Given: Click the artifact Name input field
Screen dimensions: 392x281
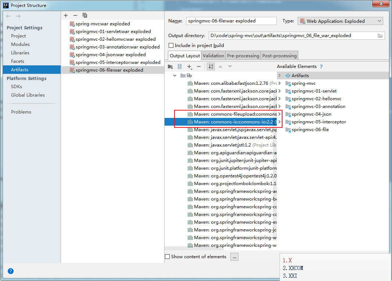Looking at the screenshot, I should 231,21.
